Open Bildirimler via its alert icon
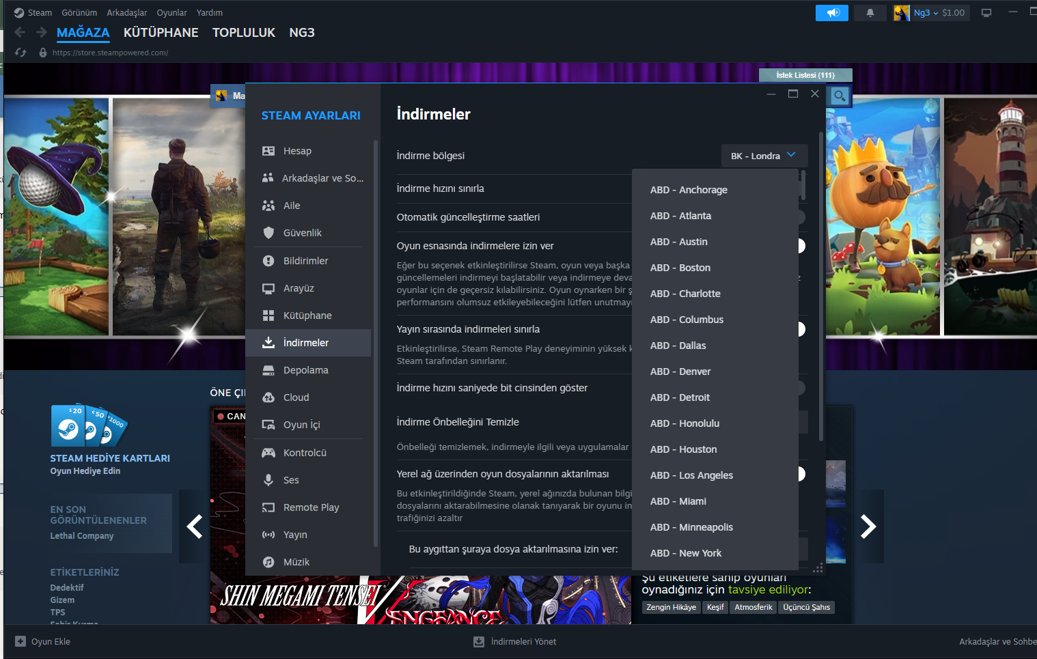 click(268, 261)
